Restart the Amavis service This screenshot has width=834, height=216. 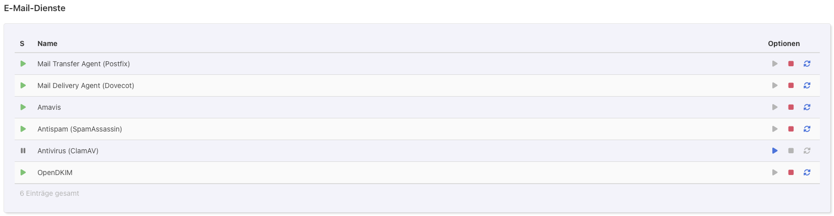pyautogui.click(x=807, y=107)
